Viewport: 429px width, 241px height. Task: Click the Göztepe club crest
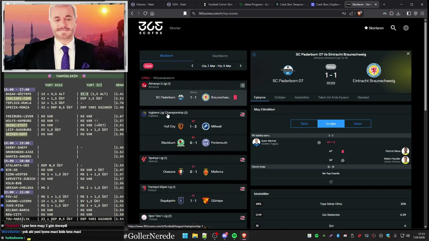pyautogui.click(x=206, y=201)
